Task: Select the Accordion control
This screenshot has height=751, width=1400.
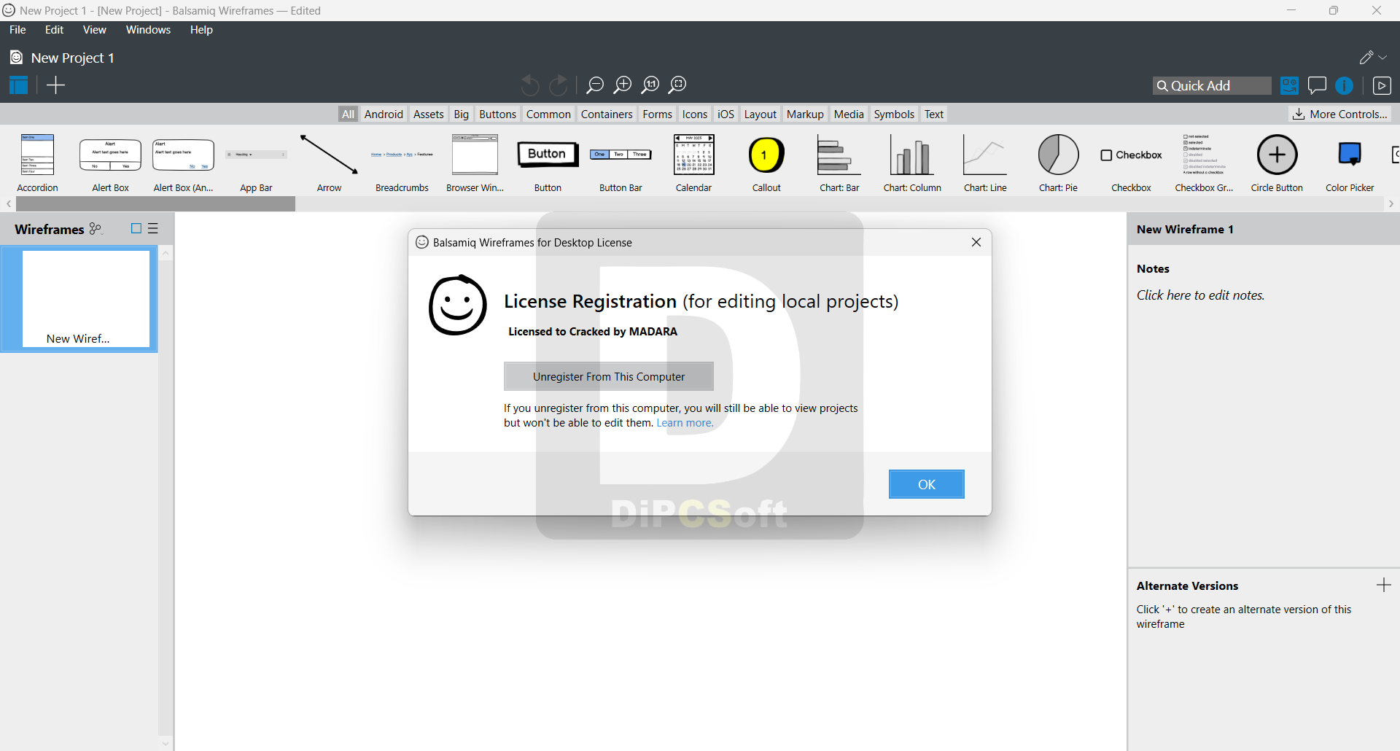Action: (x=37, y=163)
